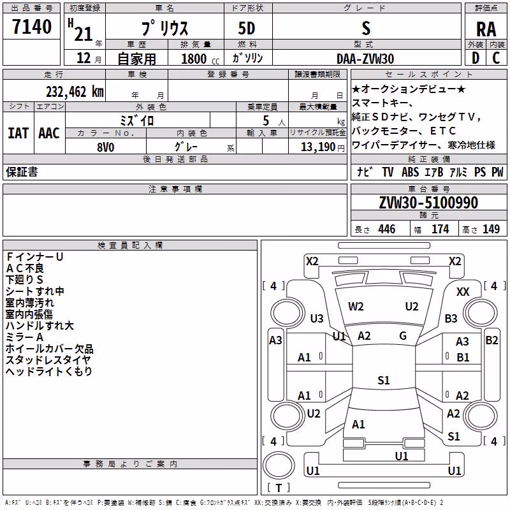This screenshot has height=510, width=510.
Task: Select the first registration year H21
Action: [x=80, y=30]
